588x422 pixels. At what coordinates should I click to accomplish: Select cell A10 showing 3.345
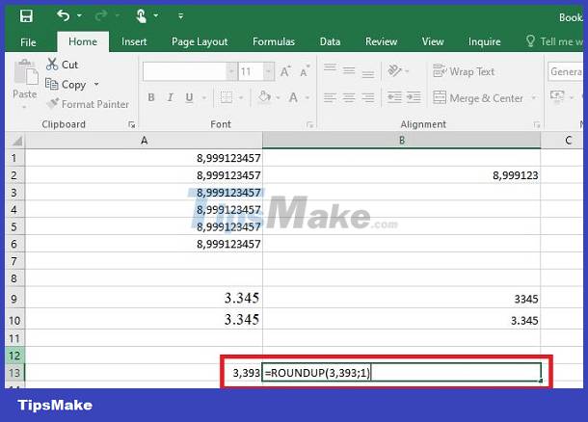click(144, 320)
